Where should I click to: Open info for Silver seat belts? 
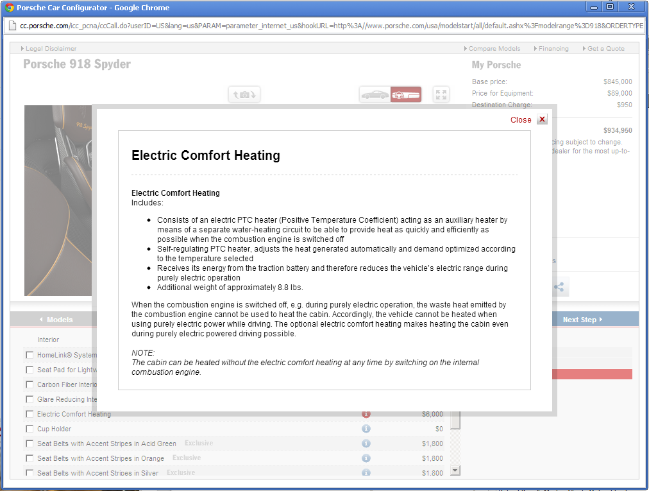(366, 472)
